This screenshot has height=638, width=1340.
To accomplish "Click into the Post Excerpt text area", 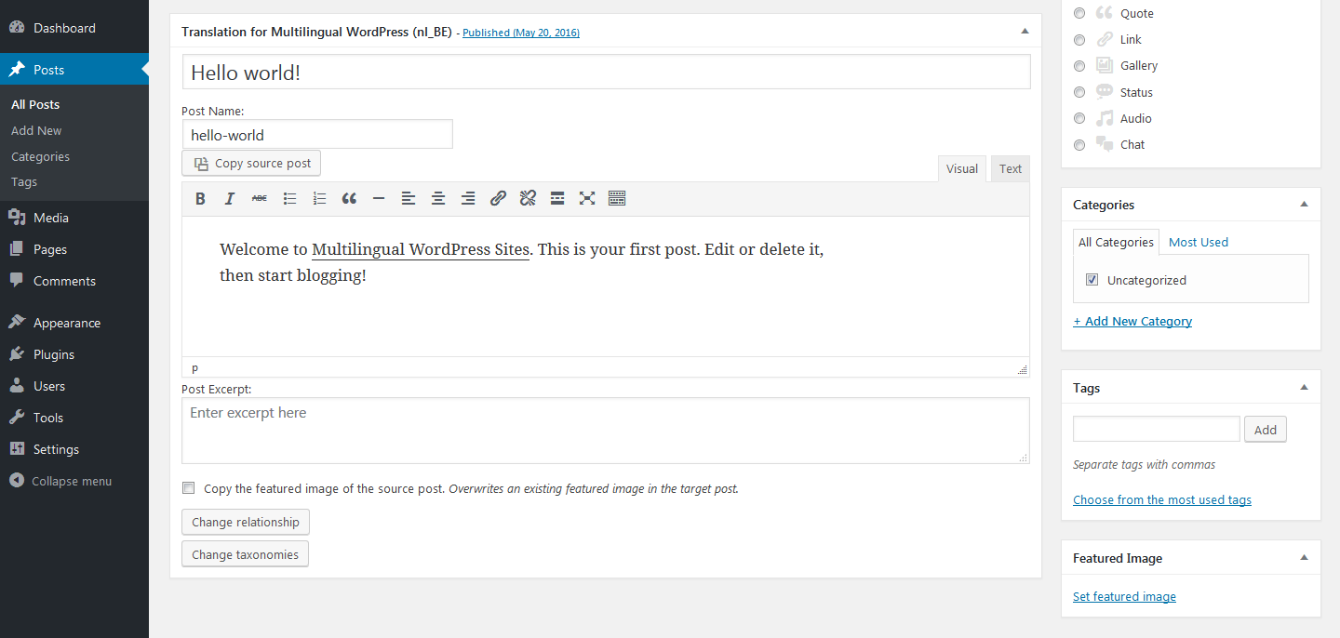I will tap(605, 431).
